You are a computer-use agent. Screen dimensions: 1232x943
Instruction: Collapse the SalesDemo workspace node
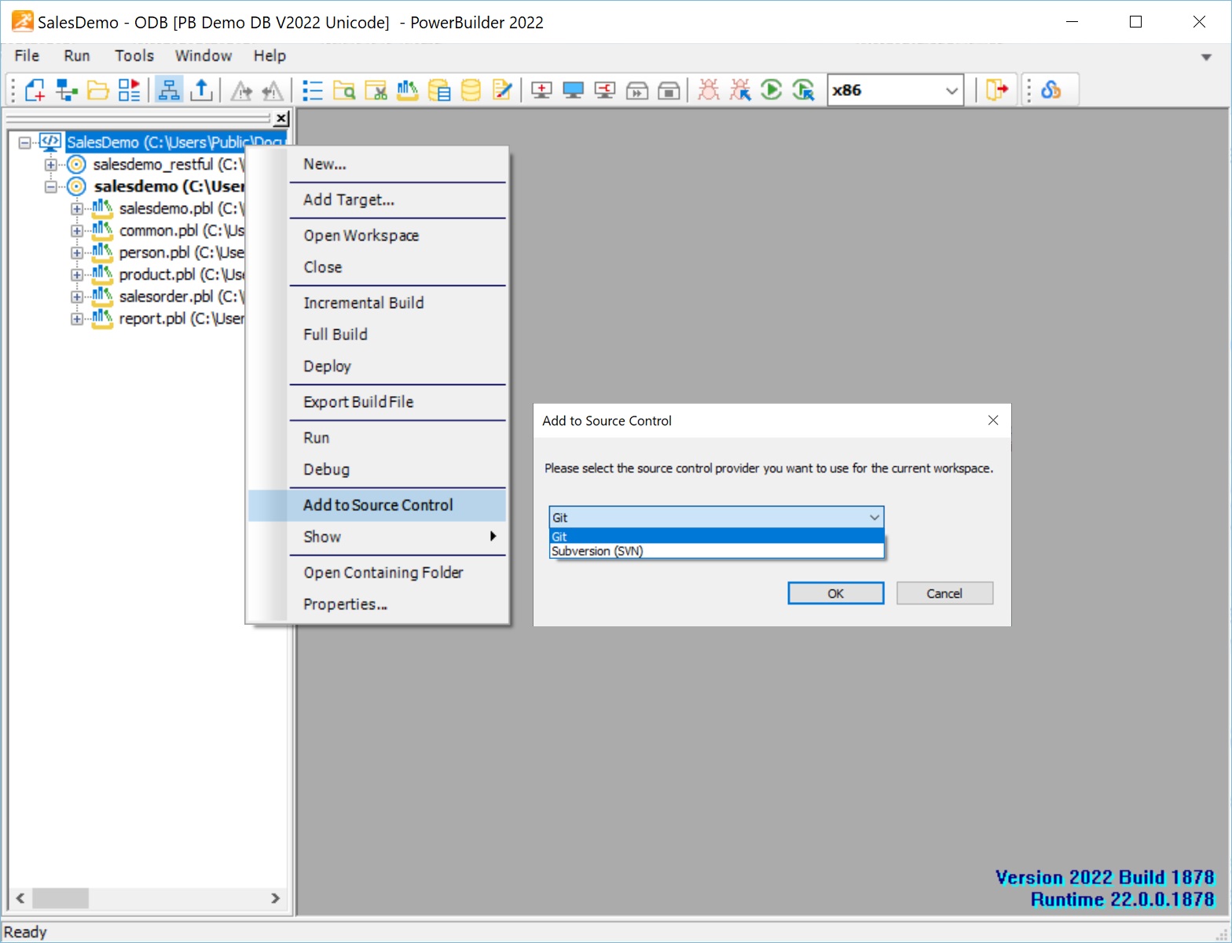tap(24, 143)
